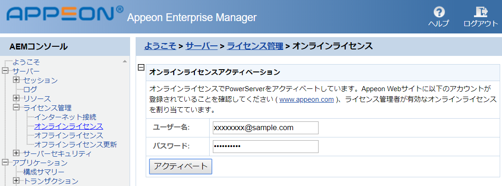502x186 pixels.
Task: Click the ユーザー名 input field
Action: click(266, 128)
